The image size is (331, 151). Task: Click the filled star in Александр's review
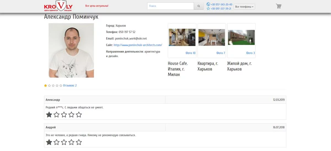(x=49, y=115)
